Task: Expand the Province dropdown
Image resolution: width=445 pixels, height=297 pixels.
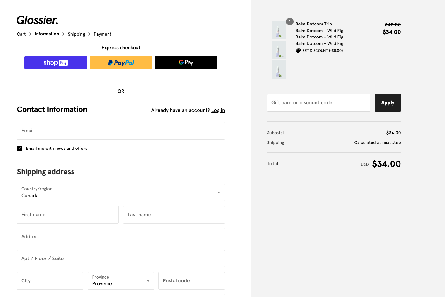Action: [121, 281]
